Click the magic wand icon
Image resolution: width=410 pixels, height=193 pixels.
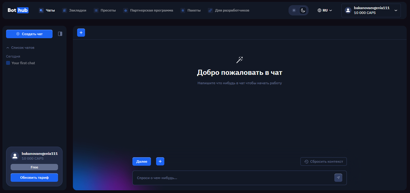pyautogui.click(x=240, y=60)
